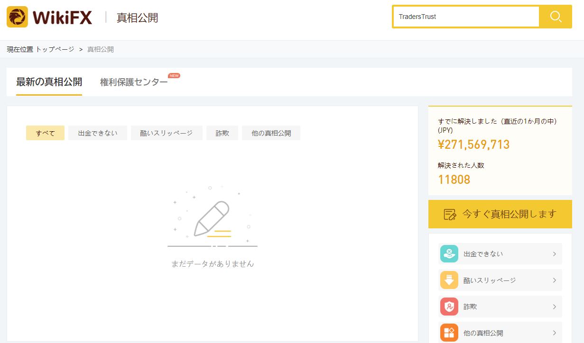Click the ¥271,569,713 resolved amount
The height and width of the screenshot is (343, 584).
coord(474,144)
